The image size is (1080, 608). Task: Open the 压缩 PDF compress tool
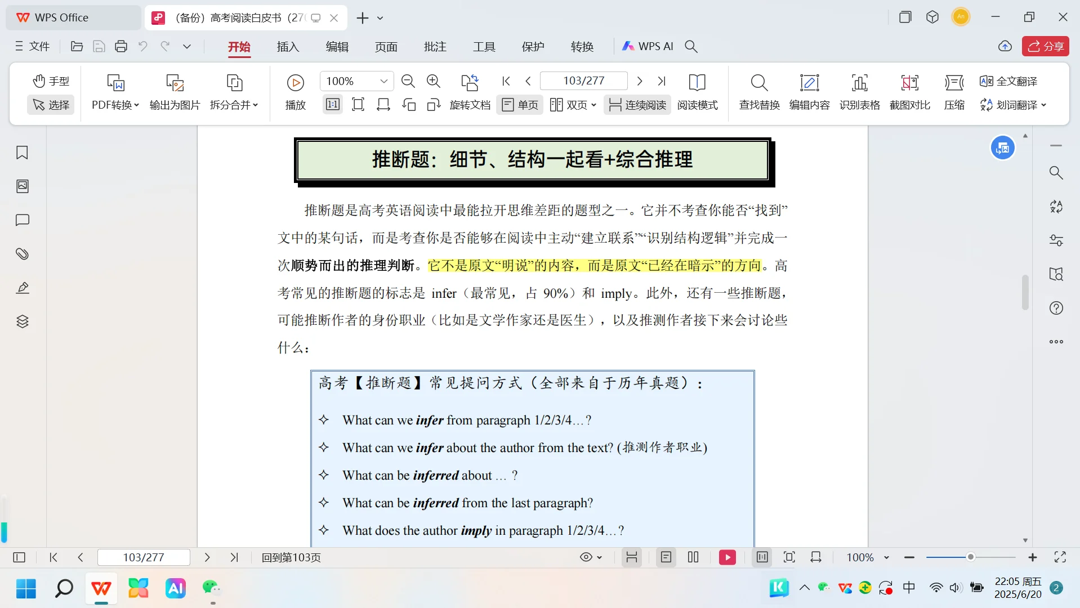click(x=954, y=92)
